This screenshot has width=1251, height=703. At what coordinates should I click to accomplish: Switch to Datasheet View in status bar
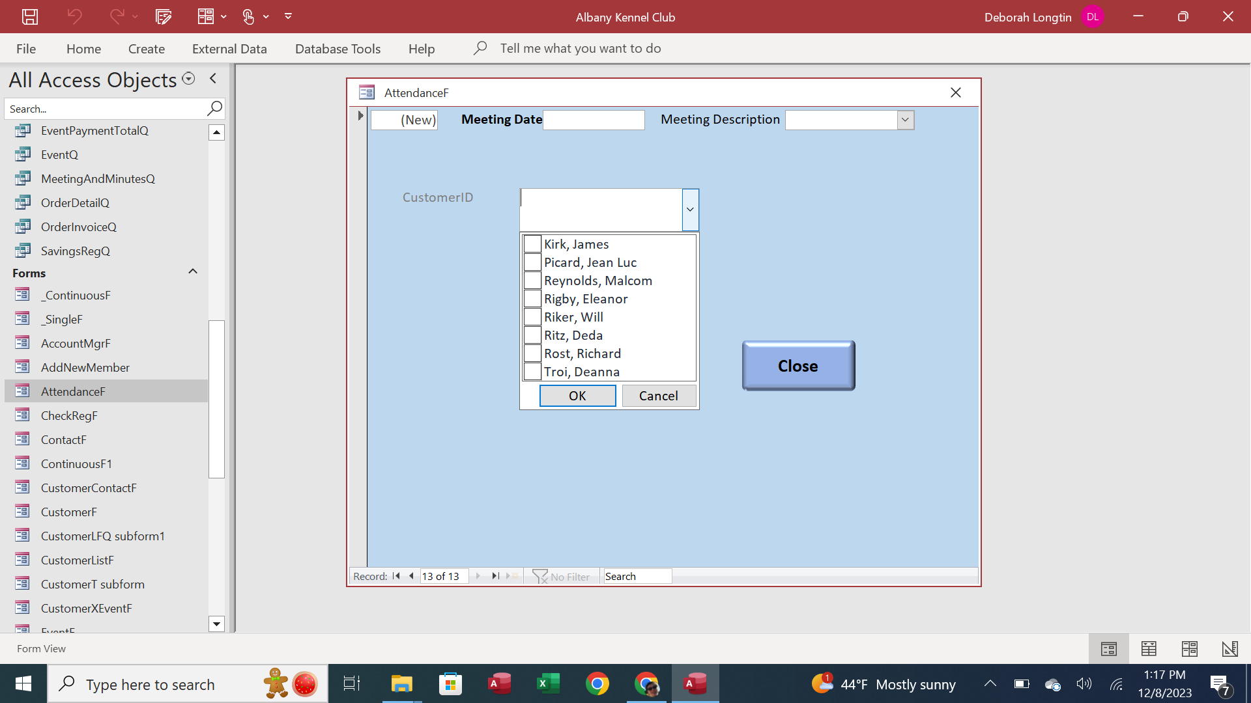pos(1149,649)
